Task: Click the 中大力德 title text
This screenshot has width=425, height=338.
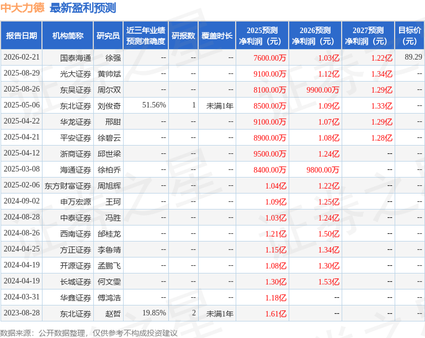Action: [22, 8]
